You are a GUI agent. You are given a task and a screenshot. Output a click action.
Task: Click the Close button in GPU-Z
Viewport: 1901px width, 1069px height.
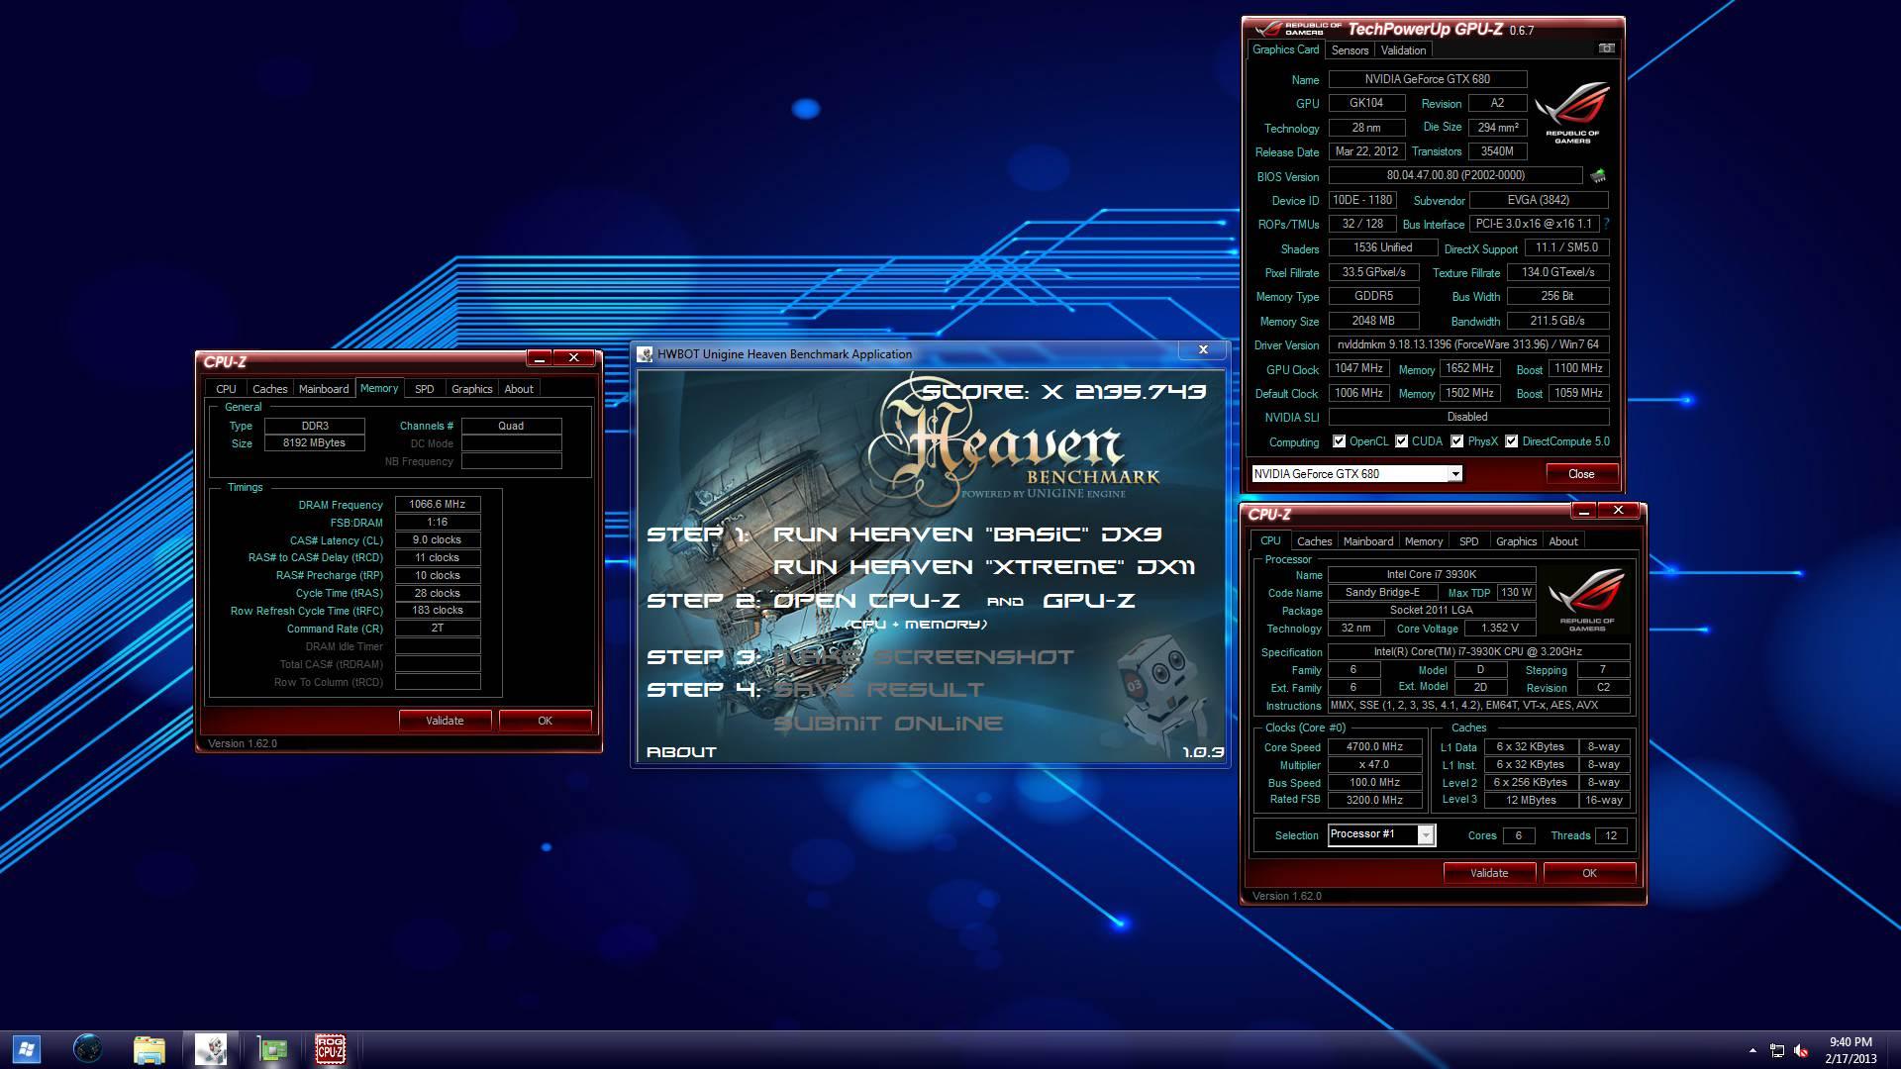[1581, 474]
